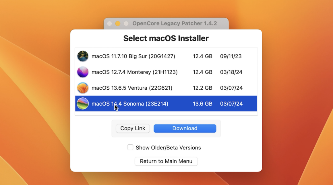
Task: Click Ventura's 12.2 GB size
Action: tap(202, 88)
